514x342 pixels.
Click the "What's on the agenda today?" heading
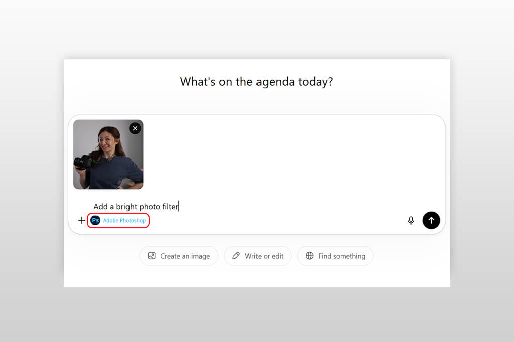(256, 82)
